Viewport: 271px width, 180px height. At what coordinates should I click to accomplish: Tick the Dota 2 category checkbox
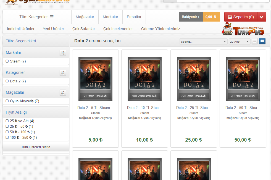[x=7, y=81]
